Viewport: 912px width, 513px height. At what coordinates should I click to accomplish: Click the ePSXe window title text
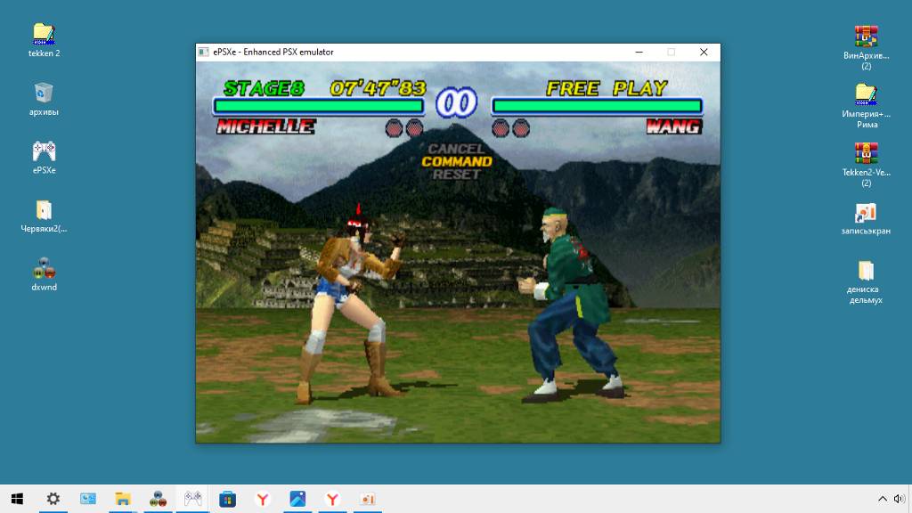tap(273, 52)
